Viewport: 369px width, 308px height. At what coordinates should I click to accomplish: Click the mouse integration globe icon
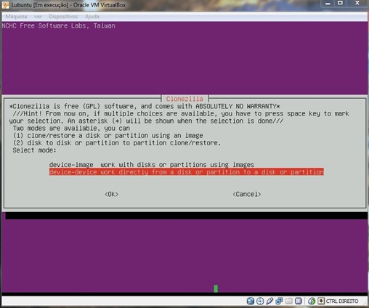click(312, 301)
